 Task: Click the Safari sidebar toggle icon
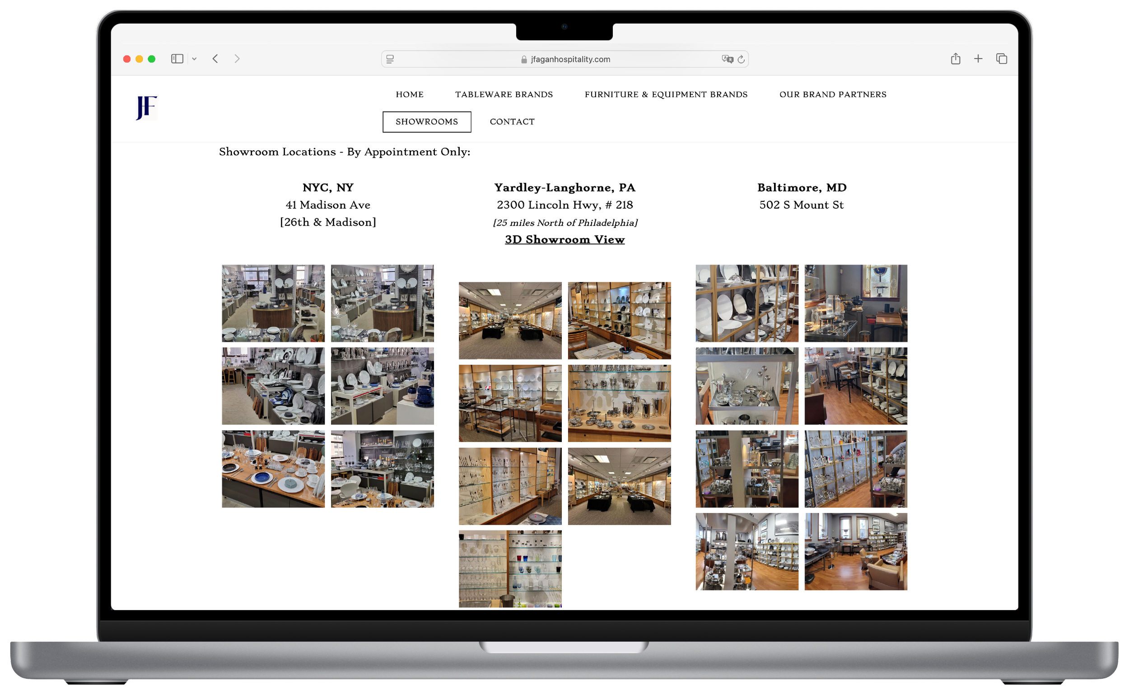[177, 59]
